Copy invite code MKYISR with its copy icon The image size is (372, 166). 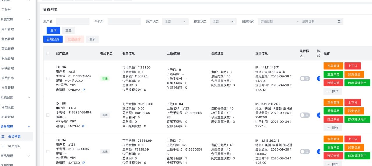tap(83, 126)
